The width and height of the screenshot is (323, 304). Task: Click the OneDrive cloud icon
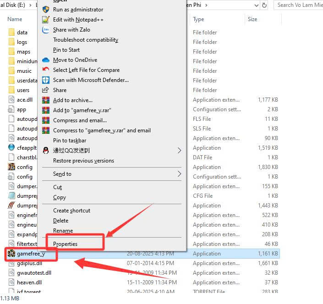45,60
